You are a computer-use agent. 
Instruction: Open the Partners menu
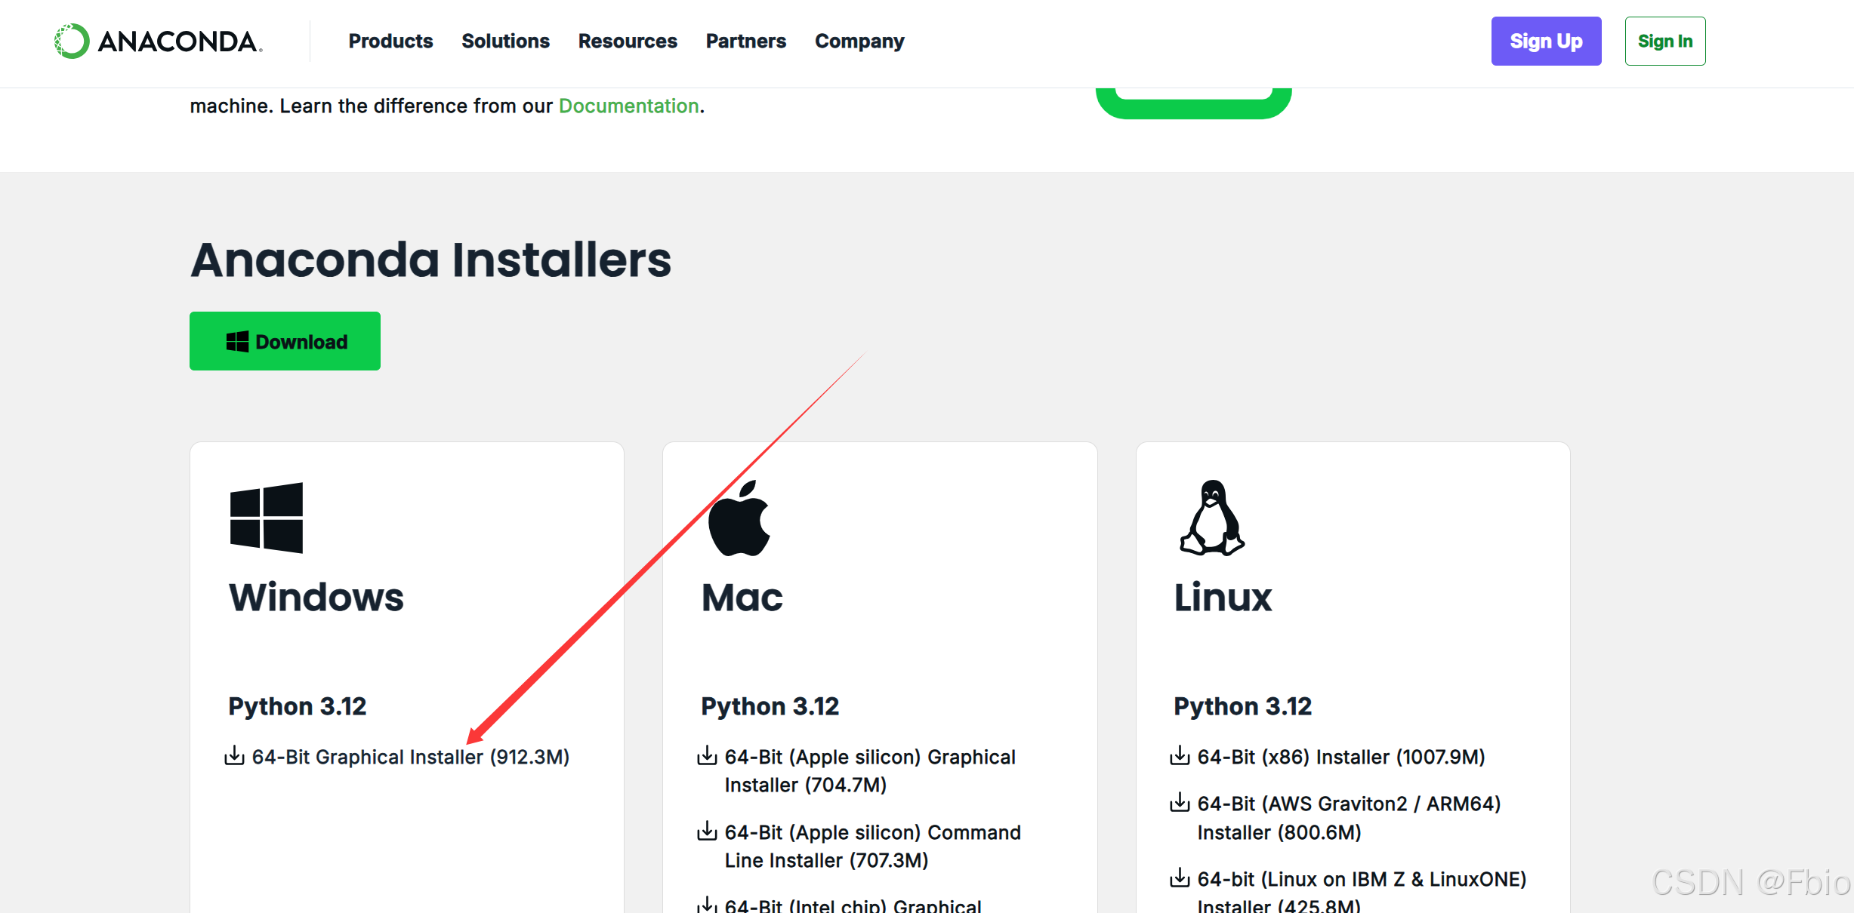coord(745,41)
